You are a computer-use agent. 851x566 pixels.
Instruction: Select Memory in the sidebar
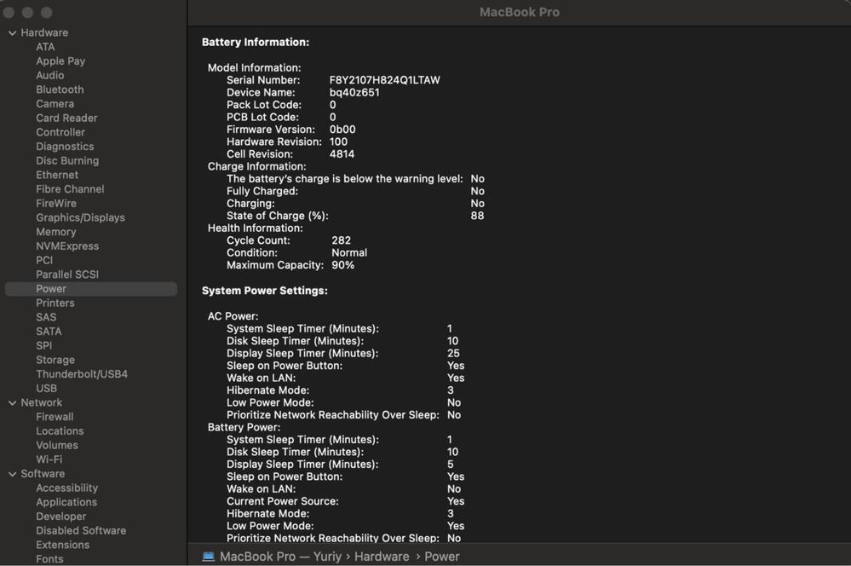(56, 232)
